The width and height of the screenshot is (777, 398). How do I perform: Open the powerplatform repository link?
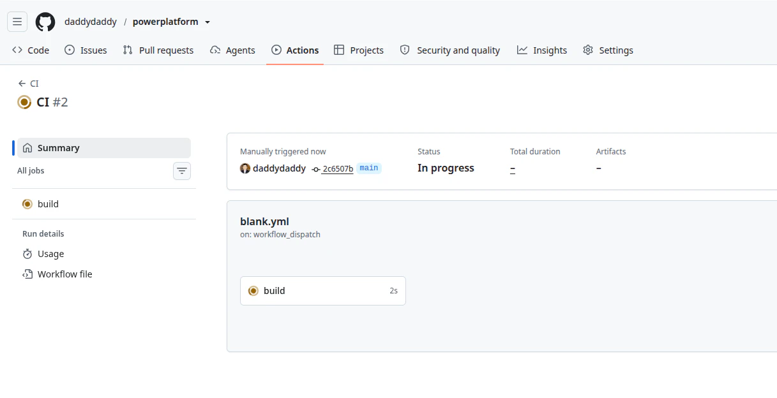(165, 22)
